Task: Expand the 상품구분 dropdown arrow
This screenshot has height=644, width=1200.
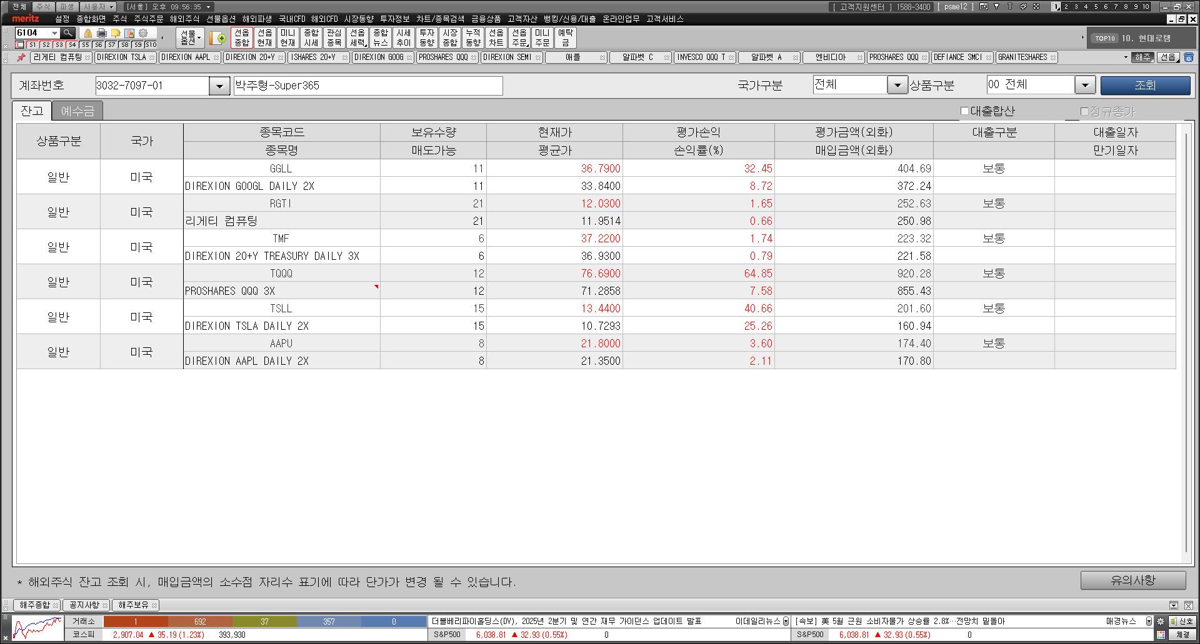Action: click(1085, 85)
